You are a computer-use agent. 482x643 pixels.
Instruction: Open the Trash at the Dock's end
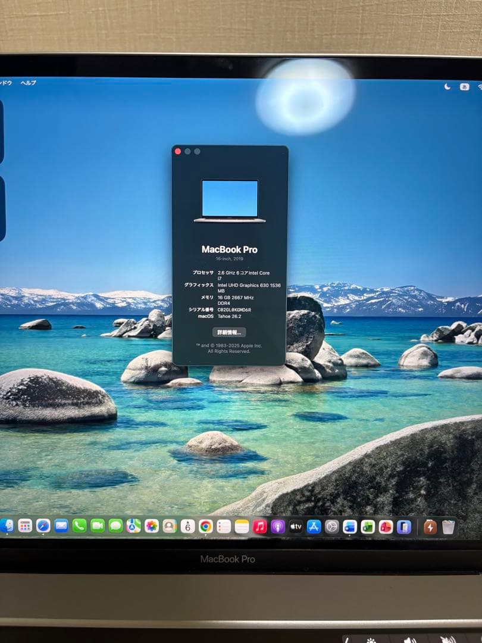click(x=449, y=527)
